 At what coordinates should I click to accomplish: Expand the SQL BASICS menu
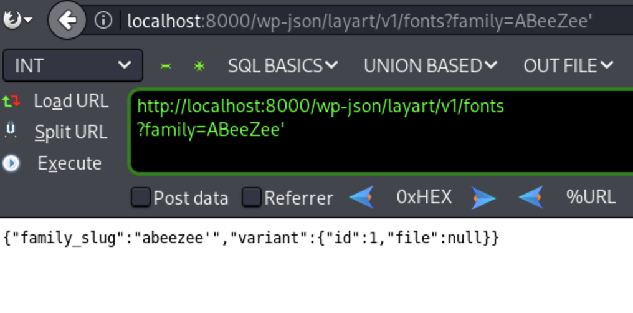coord(283,66)
